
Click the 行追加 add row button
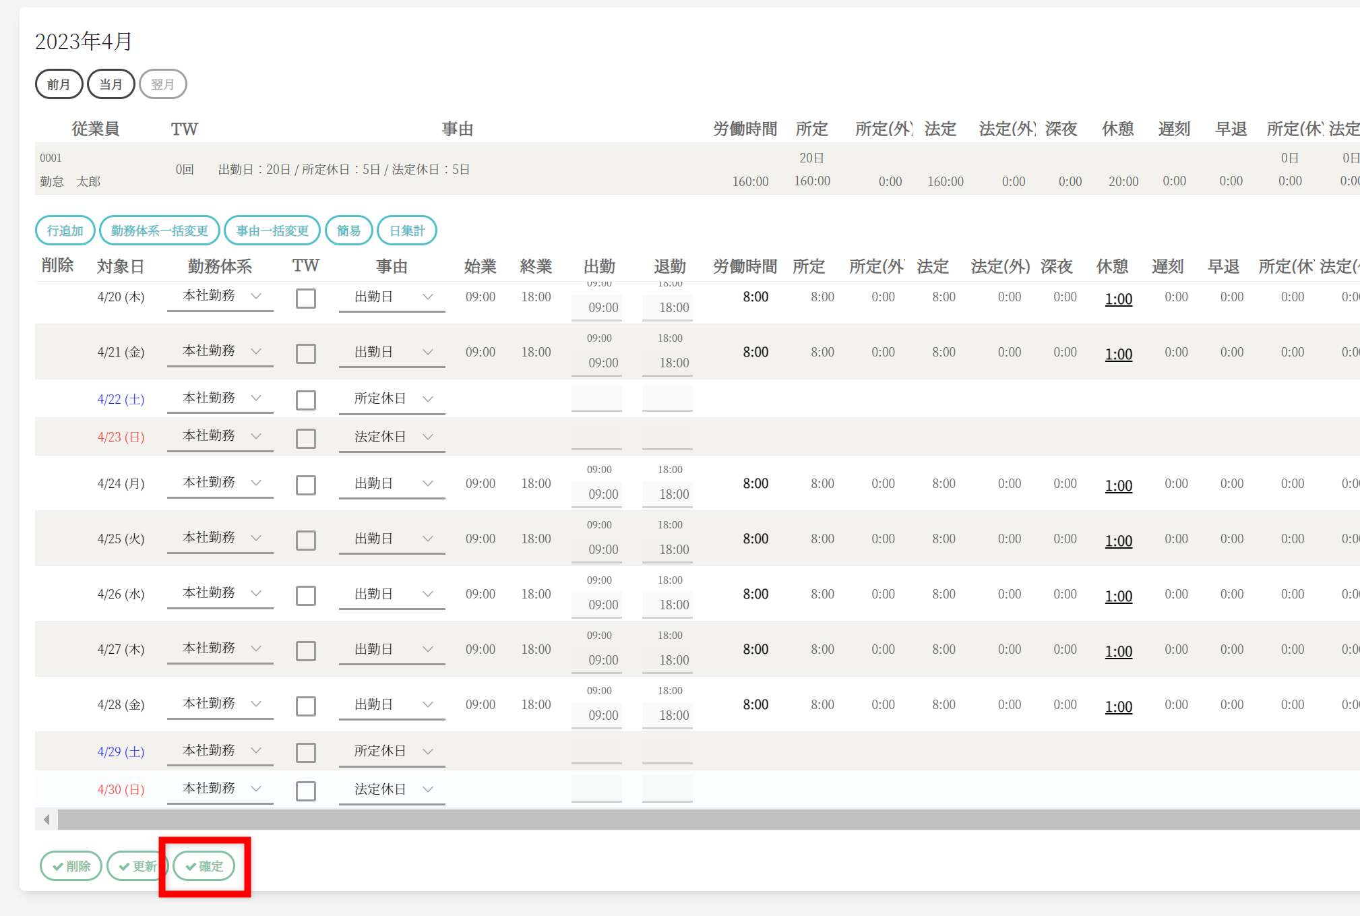tap(65, 231)
